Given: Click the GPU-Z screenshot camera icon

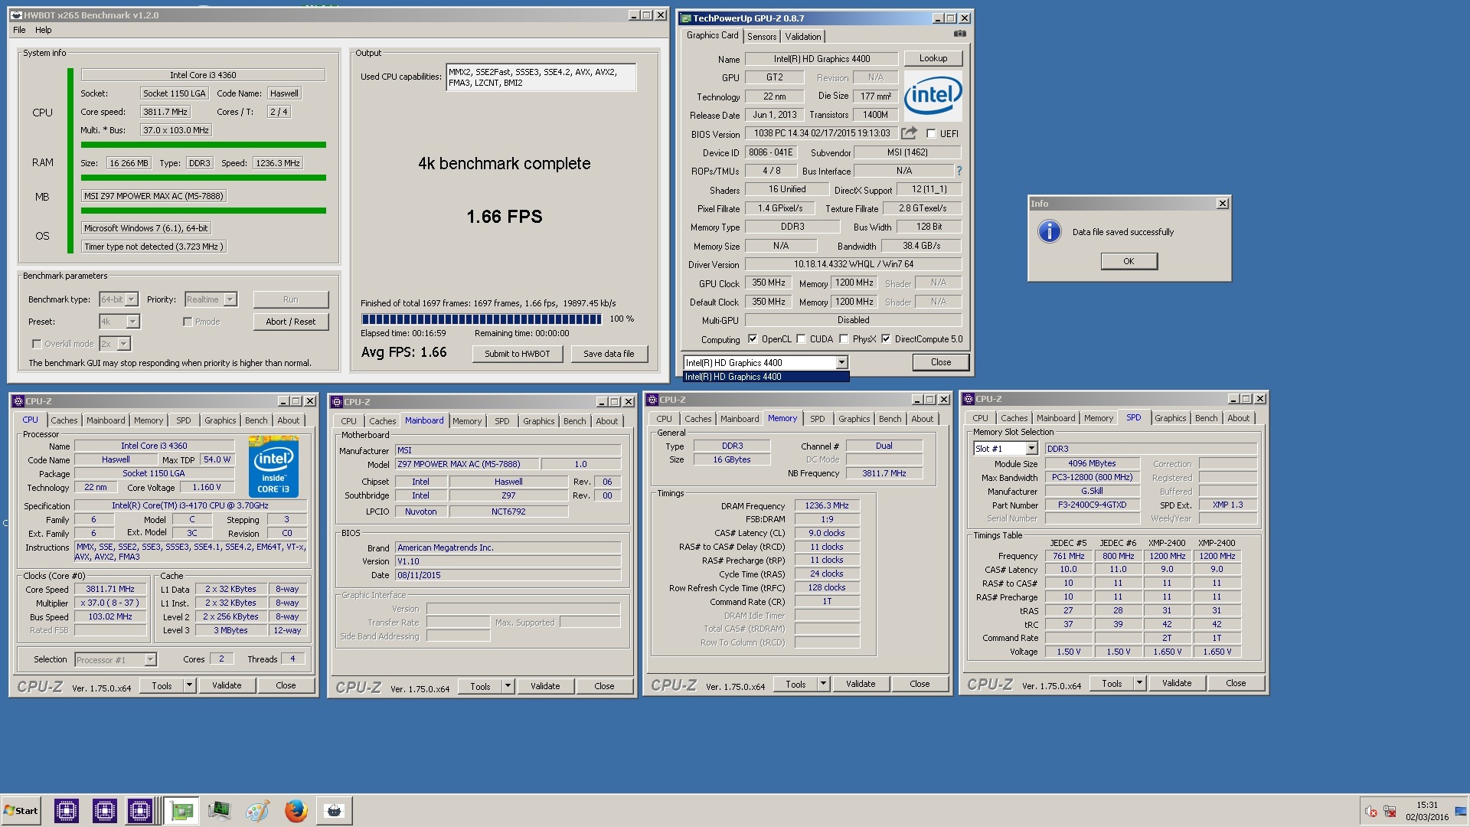Looking at the screenshot, I should (959, 34).
